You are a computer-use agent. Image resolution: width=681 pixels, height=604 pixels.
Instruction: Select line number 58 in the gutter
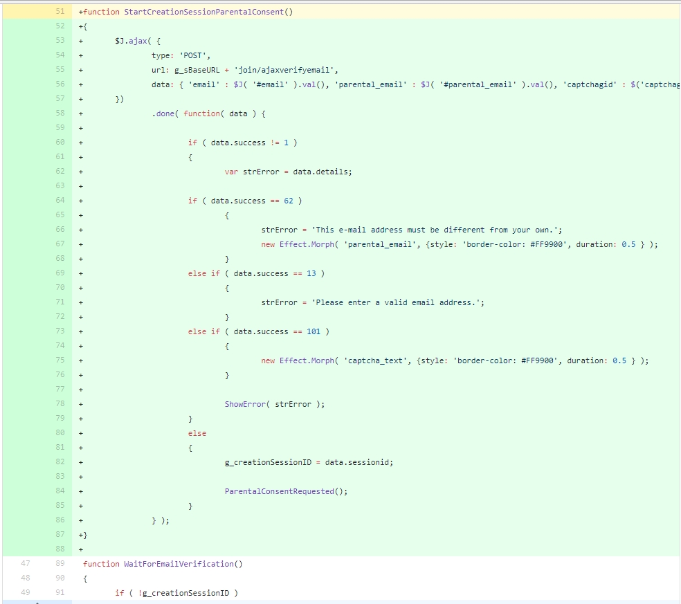[x=60, y=113]
